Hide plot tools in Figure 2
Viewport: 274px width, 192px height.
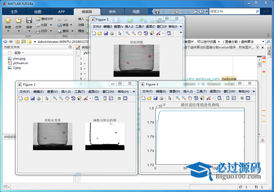(119, 98)
